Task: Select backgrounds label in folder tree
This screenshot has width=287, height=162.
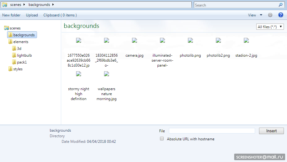Action: coord(24,35)
